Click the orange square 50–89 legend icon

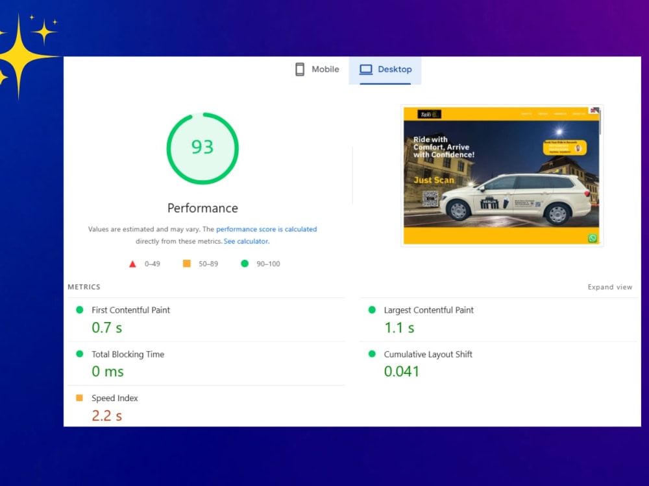187,263
